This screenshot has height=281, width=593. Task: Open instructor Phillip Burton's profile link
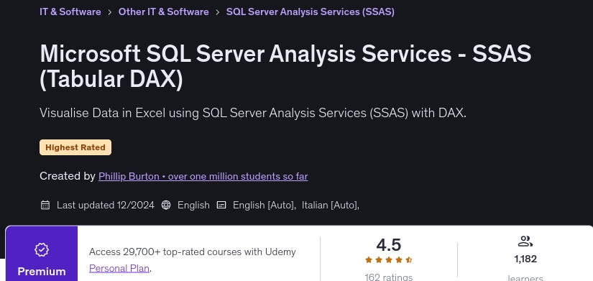pos(203,176)
